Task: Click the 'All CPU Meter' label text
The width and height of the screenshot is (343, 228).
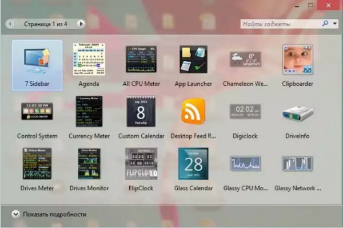Action: coord(141,84)
